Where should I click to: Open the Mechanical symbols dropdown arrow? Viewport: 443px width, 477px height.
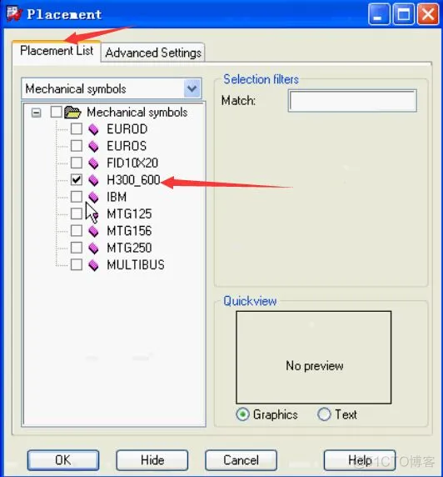click(x=192, y=88)
